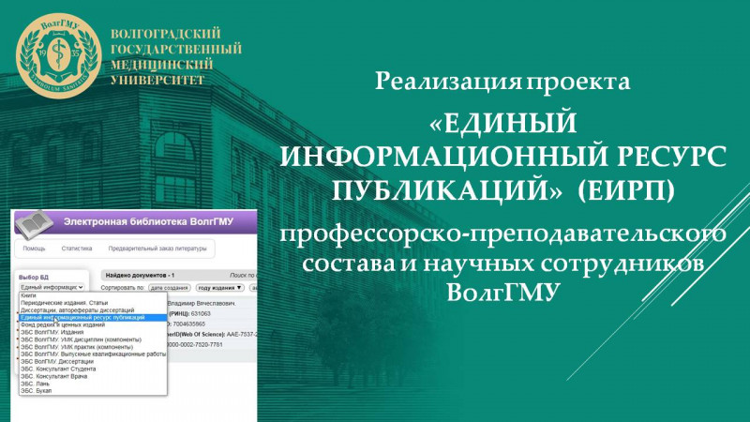Select ЭБС ВолгГМУ. Выпускные квалификационные работы
This screenshot has width=750, height=422.
(x=93, y=354)
